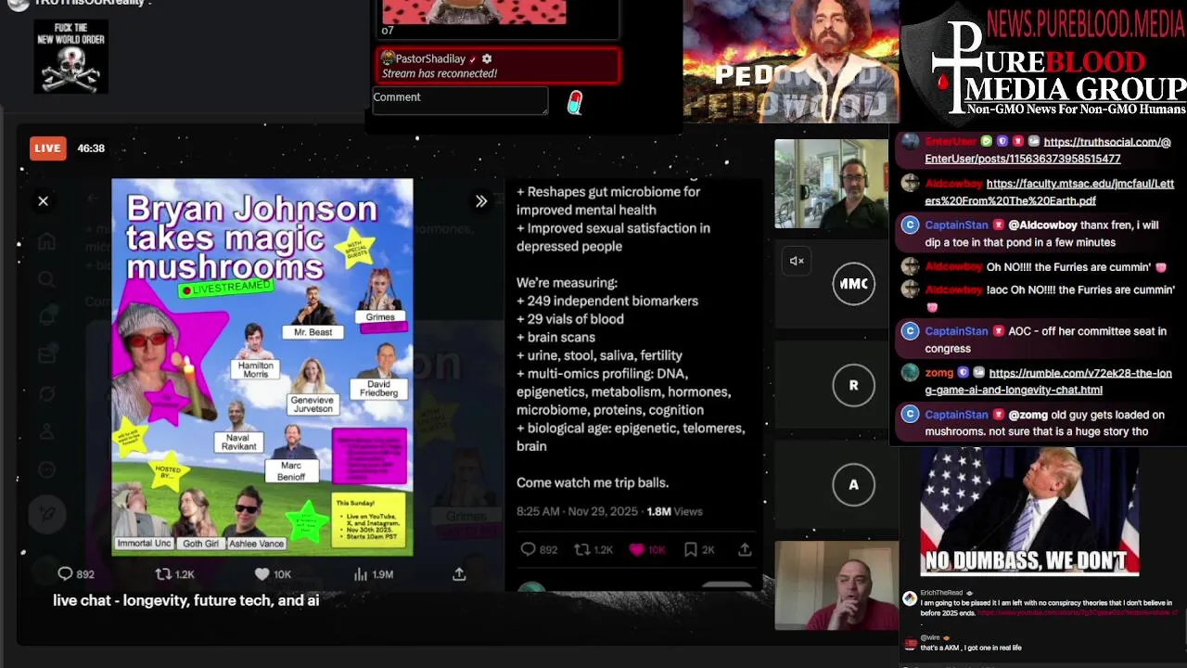This screenshot has height=668, width=1187.
Task: Click 'live chat - longevity, future tech, and ai' caption
Action: pos(186,600)
